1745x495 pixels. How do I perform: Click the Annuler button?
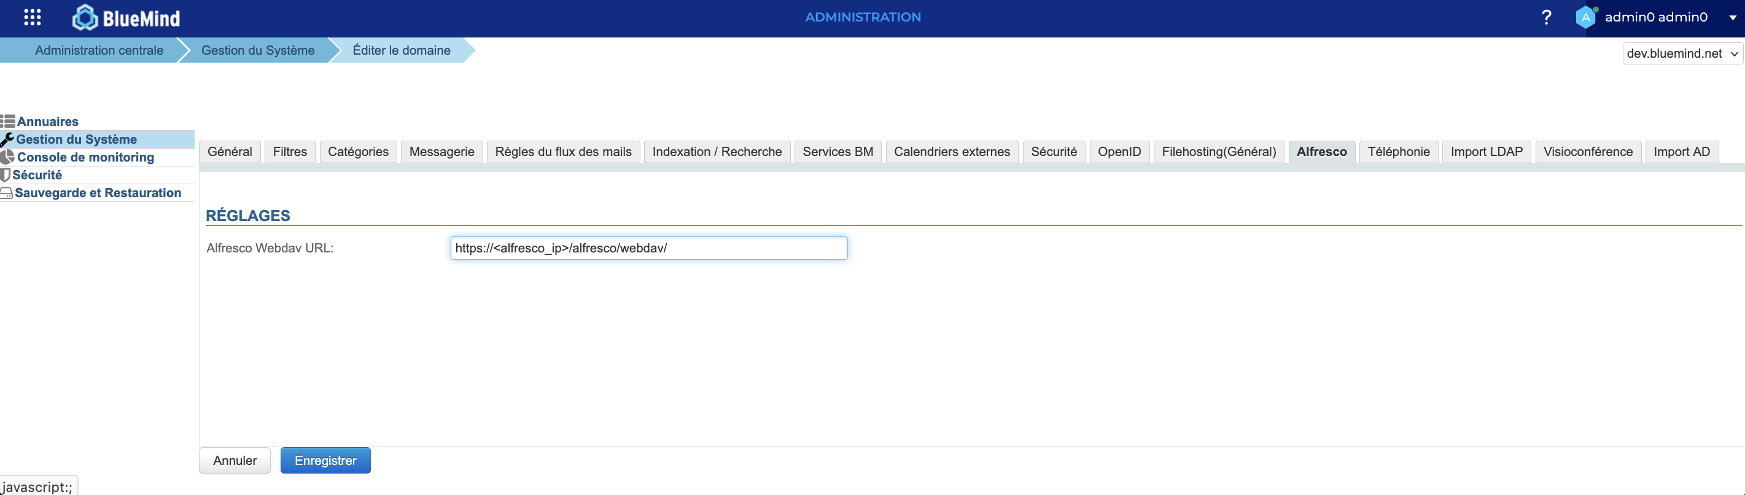tap(235, 461)
